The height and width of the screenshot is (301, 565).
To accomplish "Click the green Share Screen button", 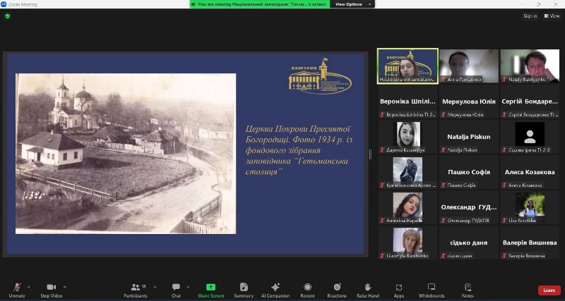I will (x=210, y=290).
